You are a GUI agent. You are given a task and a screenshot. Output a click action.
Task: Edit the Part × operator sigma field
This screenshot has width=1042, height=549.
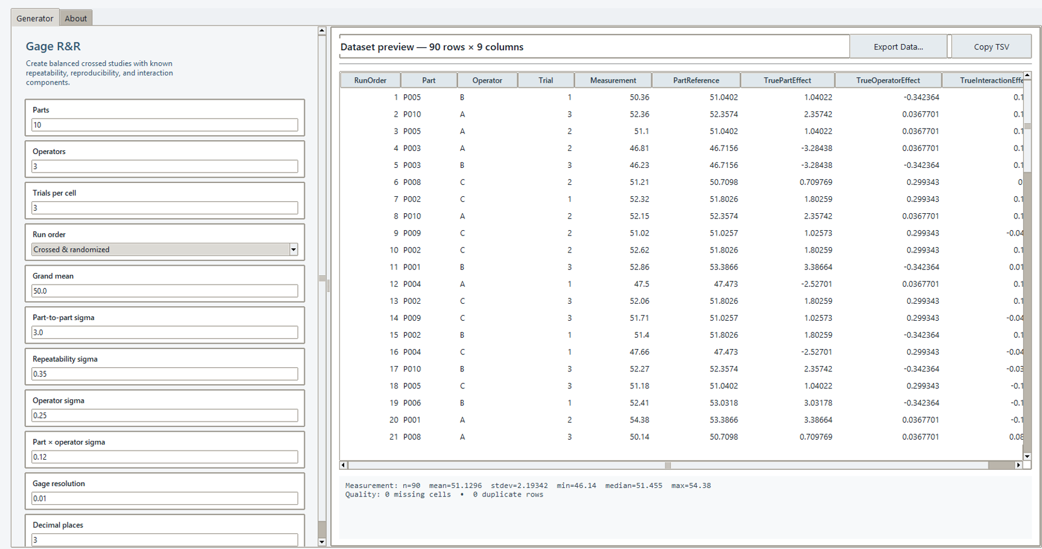165,457
